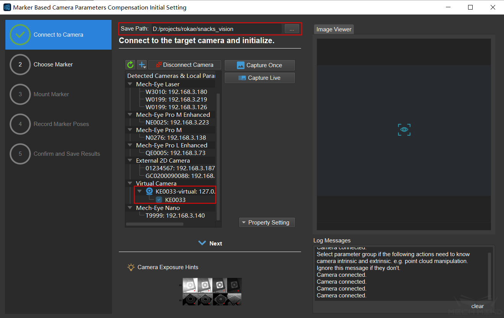The height and width of the screenshot is (318, 504).
Task: Click the Log Messages scrollbar
Action: (x=489, y=276)
